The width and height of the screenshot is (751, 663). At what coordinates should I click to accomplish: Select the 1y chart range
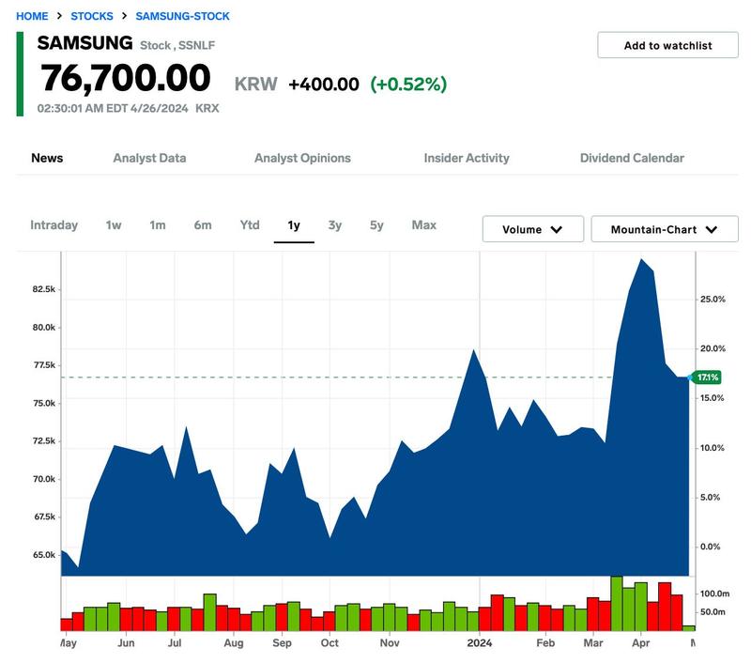click(x=294, y=225)
